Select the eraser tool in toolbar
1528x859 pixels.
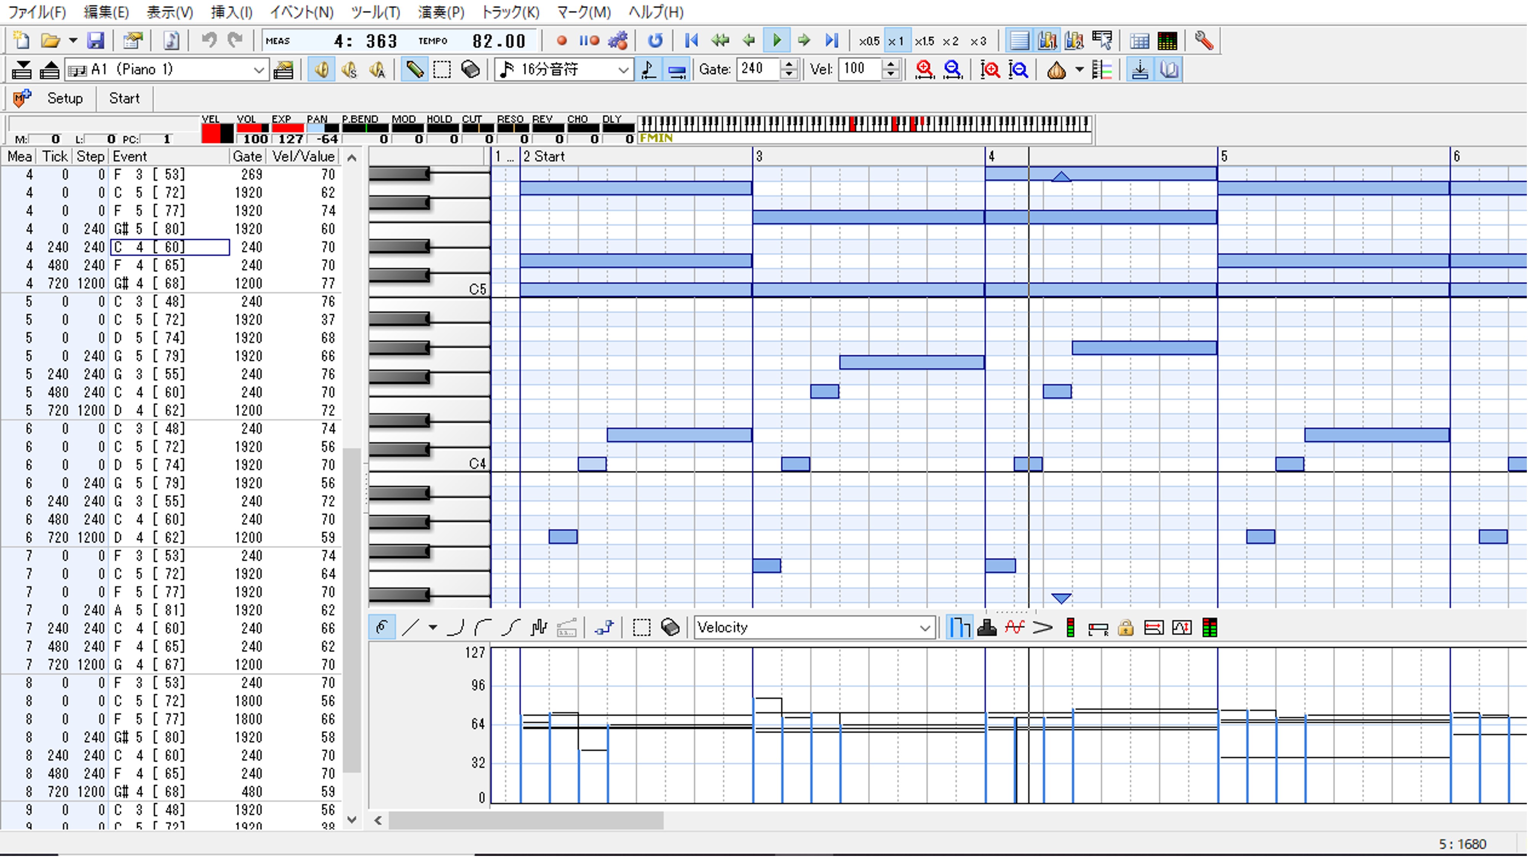coord(470,70)
